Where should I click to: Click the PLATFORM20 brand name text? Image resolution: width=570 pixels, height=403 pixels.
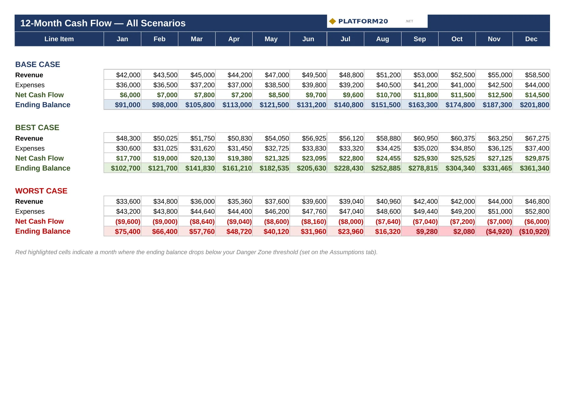(363, 21)
